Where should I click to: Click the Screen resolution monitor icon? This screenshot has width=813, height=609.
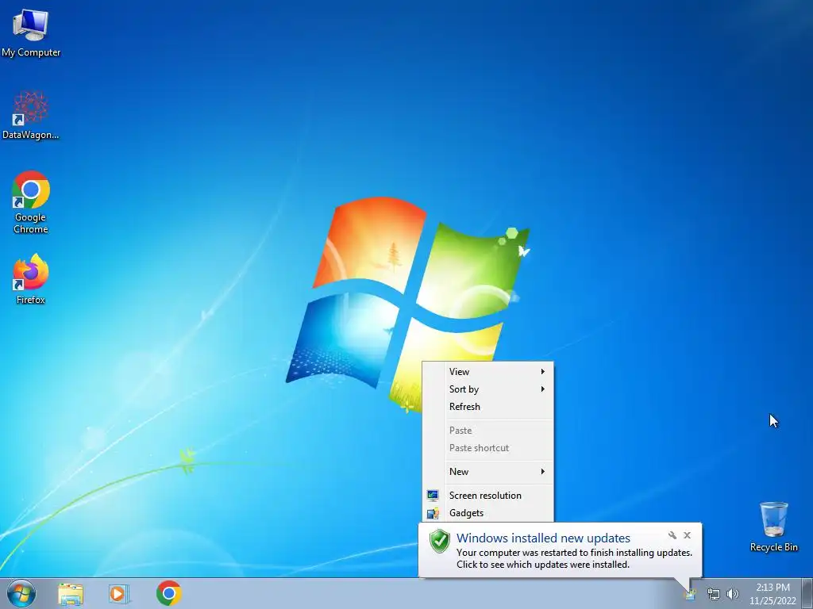433,496
